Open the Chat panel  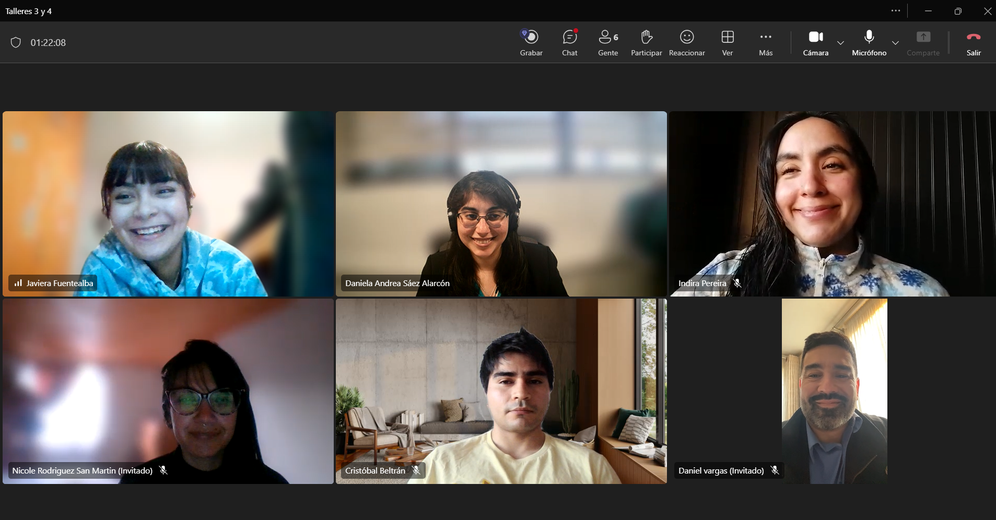click(569, 43)
